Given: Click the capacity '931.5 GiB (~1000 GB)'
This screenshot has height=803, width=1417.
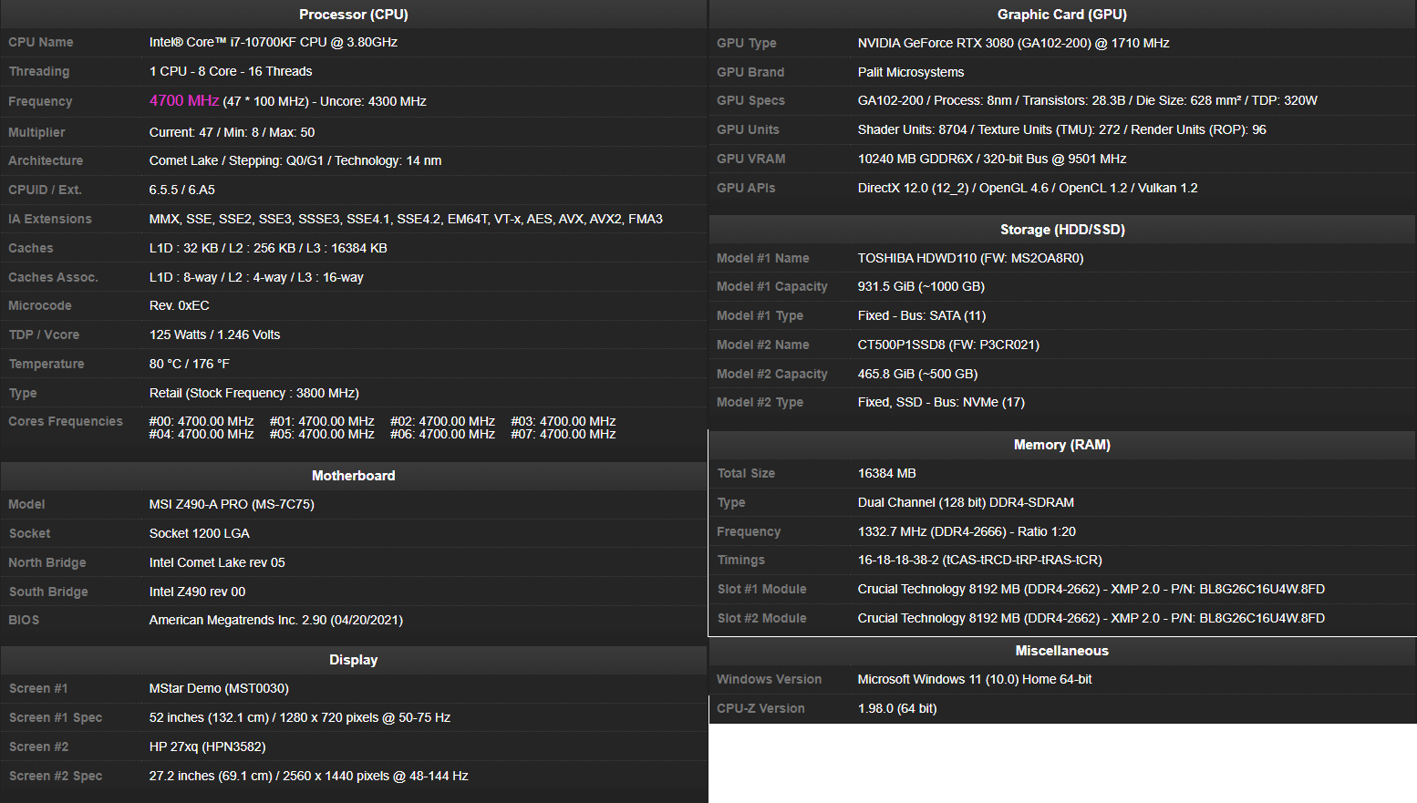Looking at the screenshot, I should pyautogui.click(x=921, y=286).
